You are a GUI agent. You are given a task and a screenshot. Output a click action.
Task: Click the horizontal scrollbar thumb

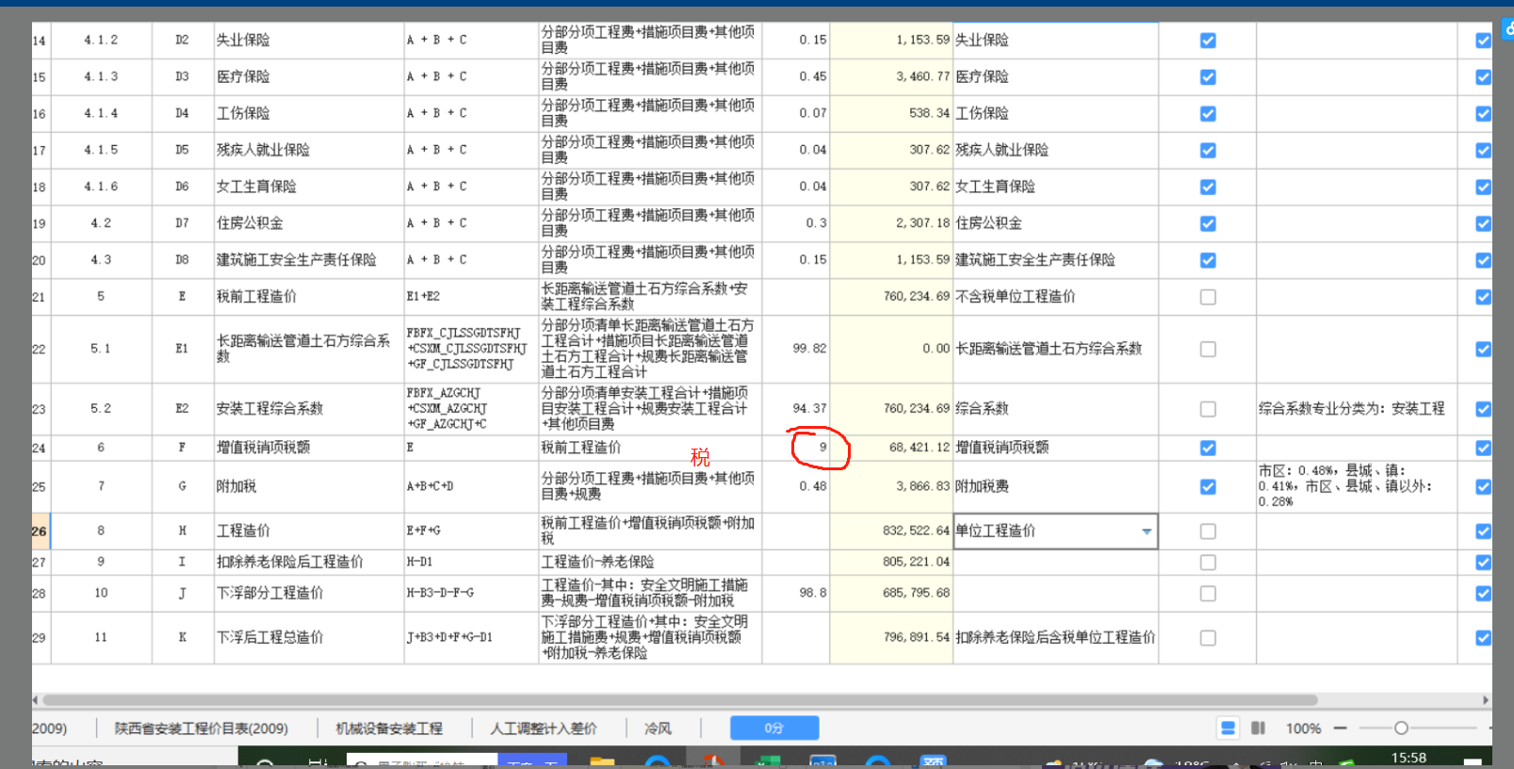click(679, 700)
